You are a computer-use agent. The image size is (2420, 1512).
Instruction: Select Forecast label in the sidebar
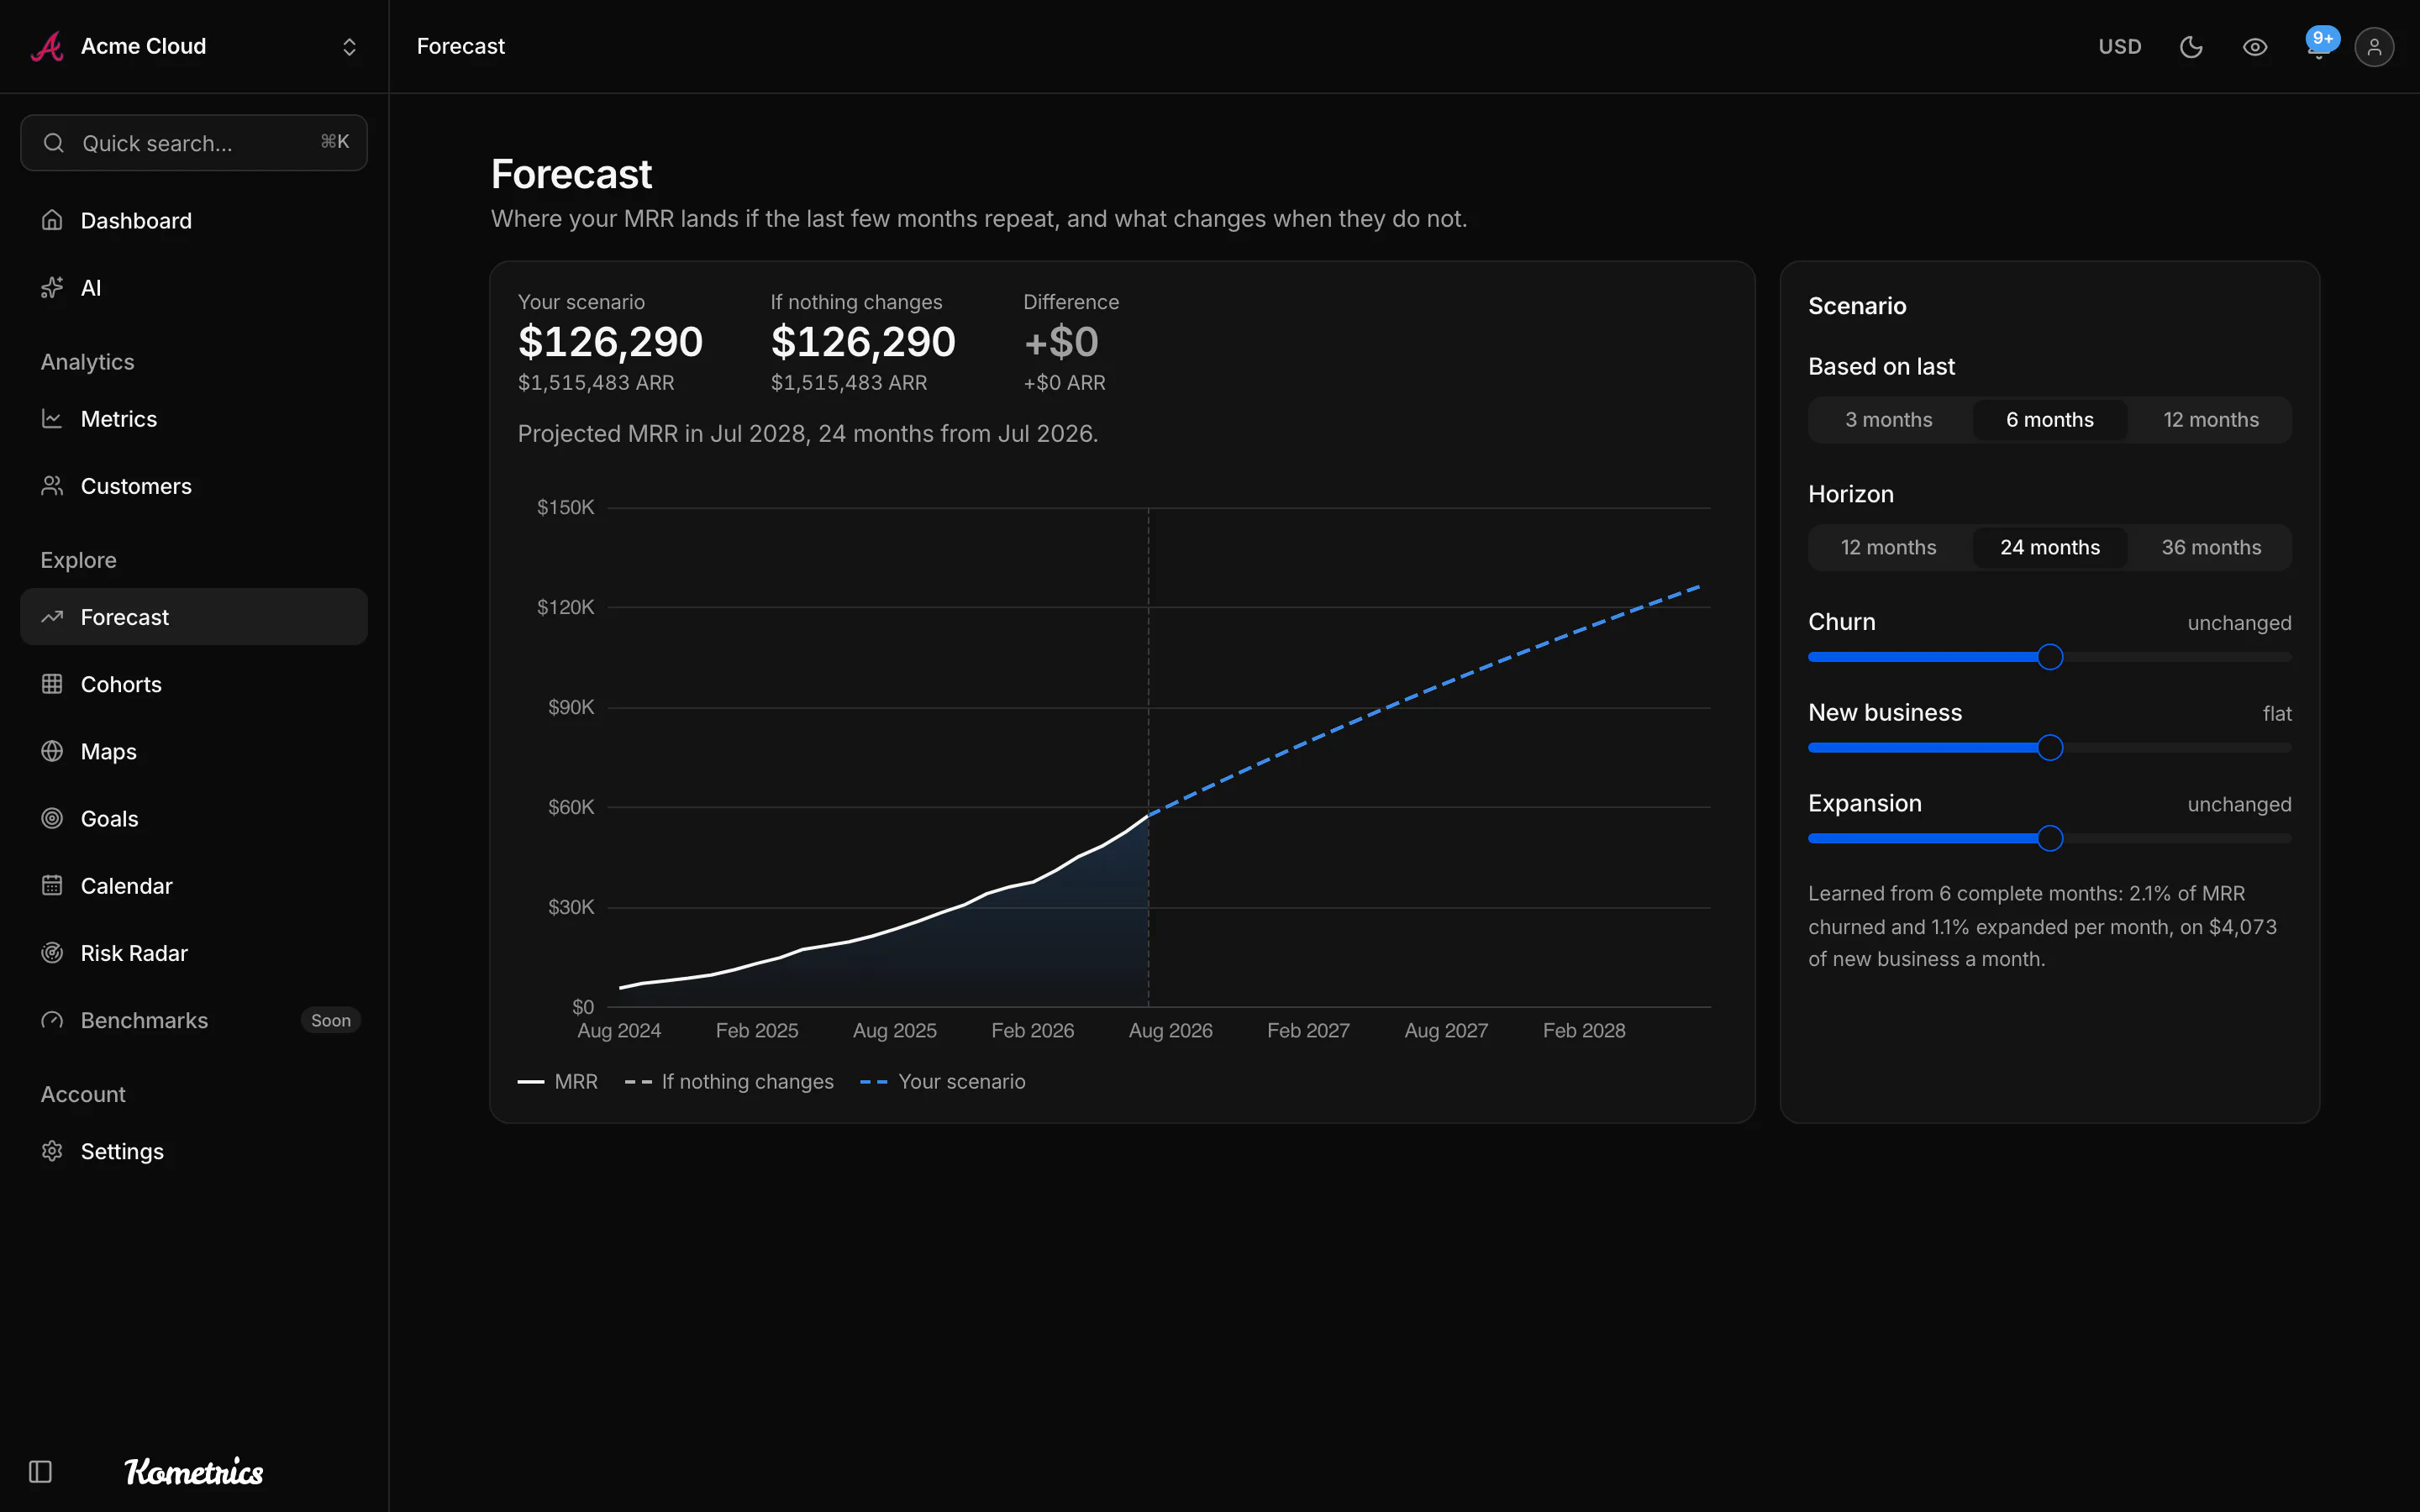tap(125, 617)
